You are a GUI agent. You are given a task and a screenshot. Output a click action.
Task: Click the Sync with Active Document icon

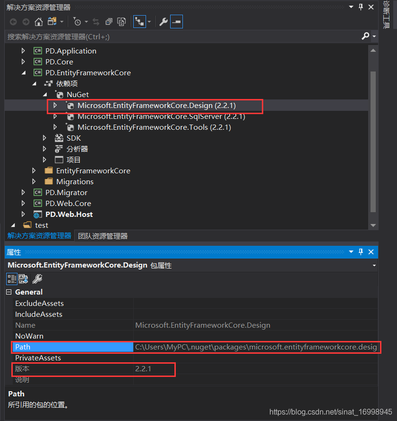[x=95, y=22]
